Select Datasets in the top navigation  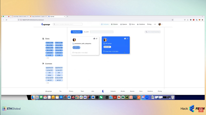[105, 24]
